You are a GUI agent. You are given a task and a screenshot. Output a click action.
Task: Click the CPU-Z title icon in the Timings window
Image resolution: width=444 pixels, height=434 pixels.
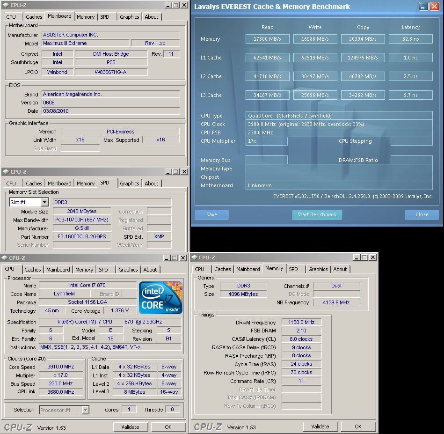pyautogui.click(x=194, y=257)
